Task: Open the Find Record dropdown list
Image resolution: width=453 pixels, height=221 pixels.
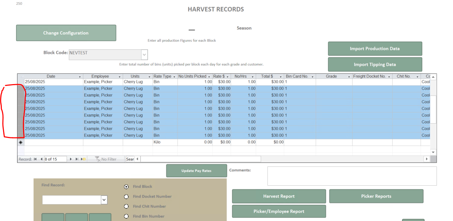Action: [104, 200]
